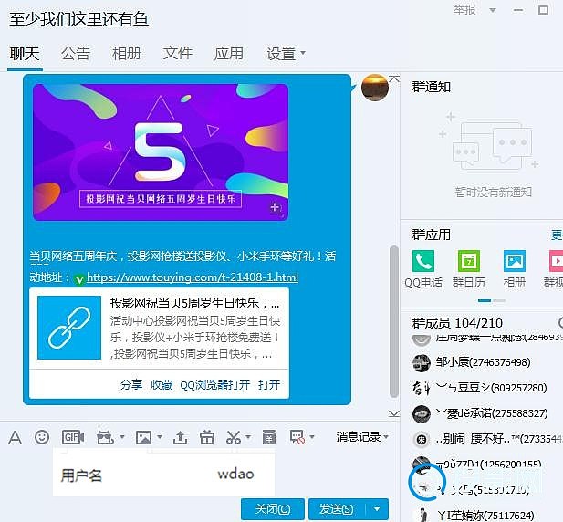Expand the screenshot scissors dropdown arrow
This screenshot has height=522, width=563.
tap(248, 437)
